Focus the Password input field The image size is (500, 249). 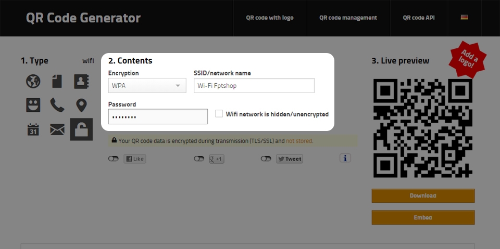click(158, 116)
